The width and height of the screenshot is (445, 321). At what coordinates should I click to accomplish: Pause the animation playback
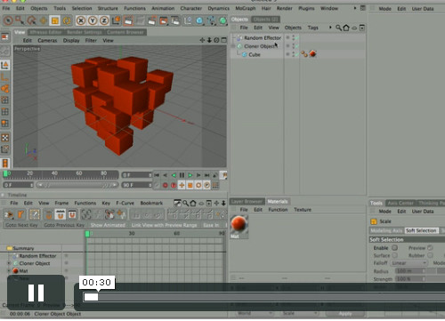(182, 175)
